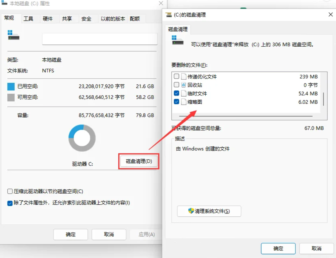Check the 回收站 checkbox
The image size is (336, 258).
177,85
